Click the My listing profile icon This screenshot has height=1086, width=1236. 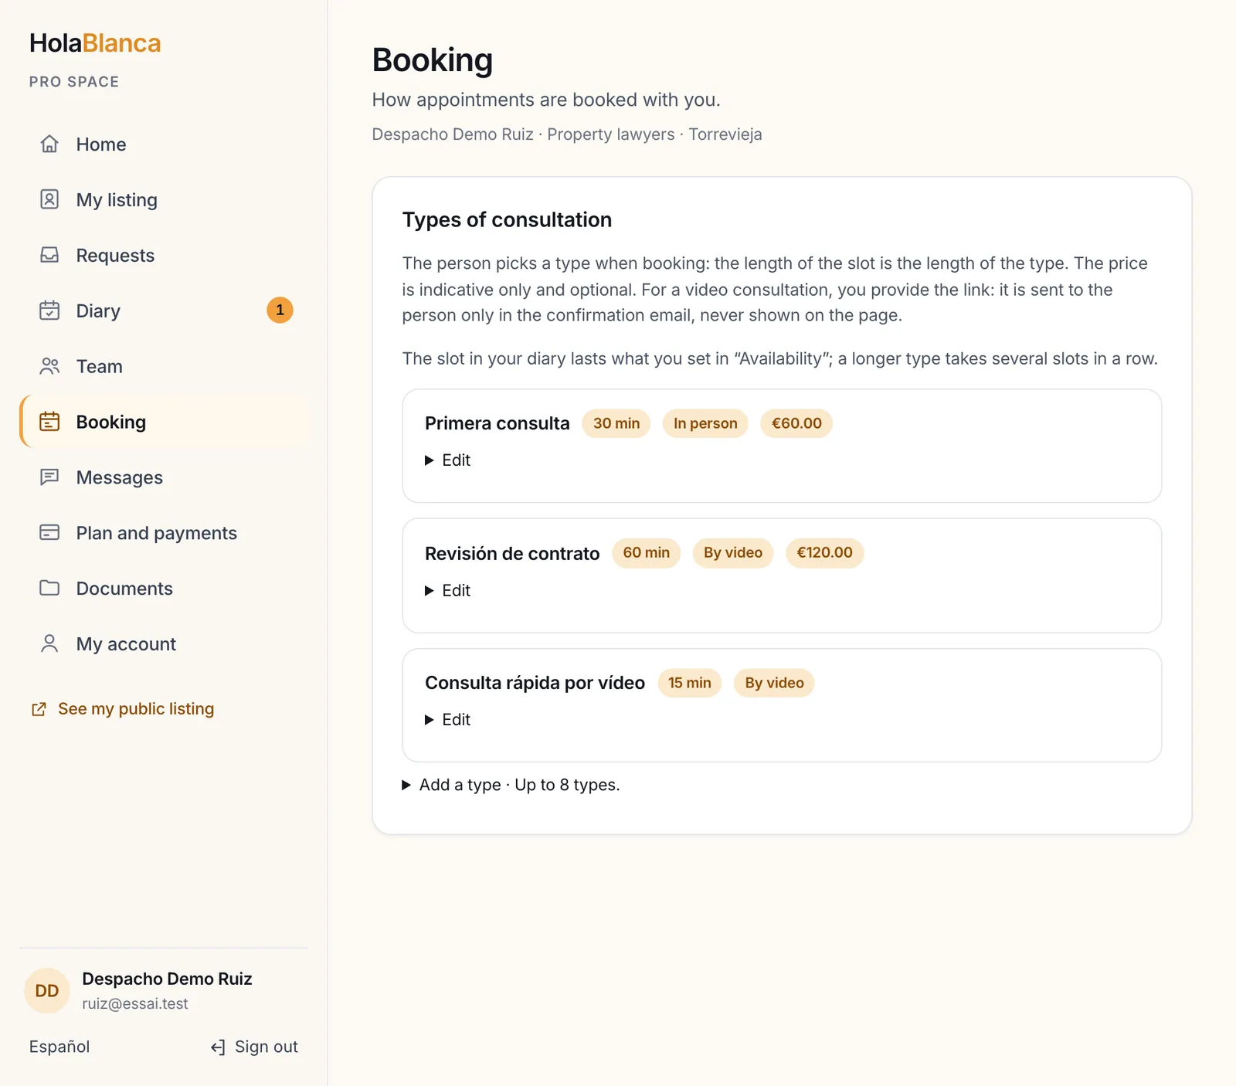click(49, 199)
